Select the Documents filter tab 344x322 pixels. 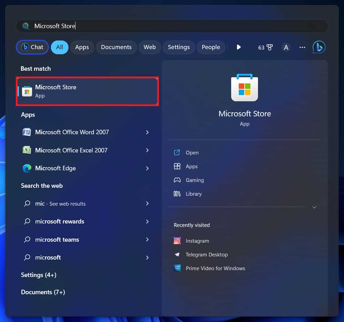pyautogui.click(x=116, y=47)
